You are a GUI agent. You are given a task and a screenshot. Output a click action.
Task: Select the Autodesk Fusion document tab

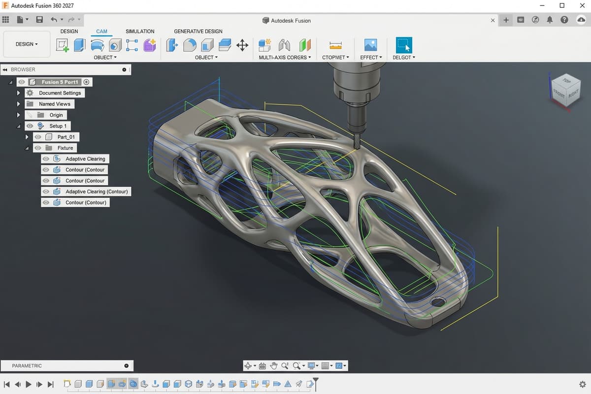coord(291,21)
